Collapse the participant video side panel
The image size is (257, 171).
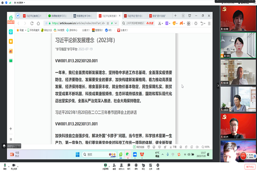pyautogui.click(x=218, y=85)
